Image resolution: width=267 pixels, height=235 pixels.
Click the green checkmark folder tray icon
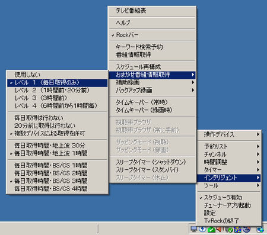coord(211,230)
